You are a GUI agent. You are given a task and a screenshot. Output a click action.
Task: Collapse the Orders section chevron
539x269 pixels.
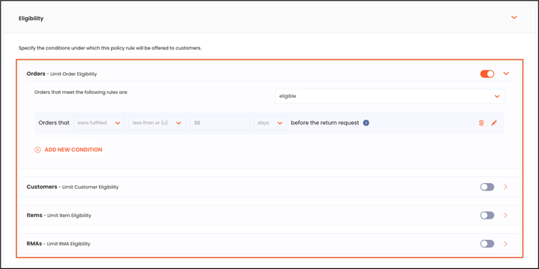(x=506, y=73)
